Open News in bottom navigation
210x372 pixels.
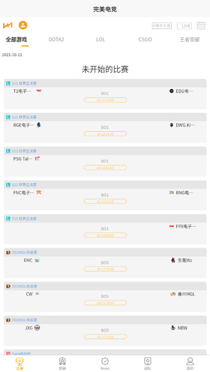tap(105, 364)
